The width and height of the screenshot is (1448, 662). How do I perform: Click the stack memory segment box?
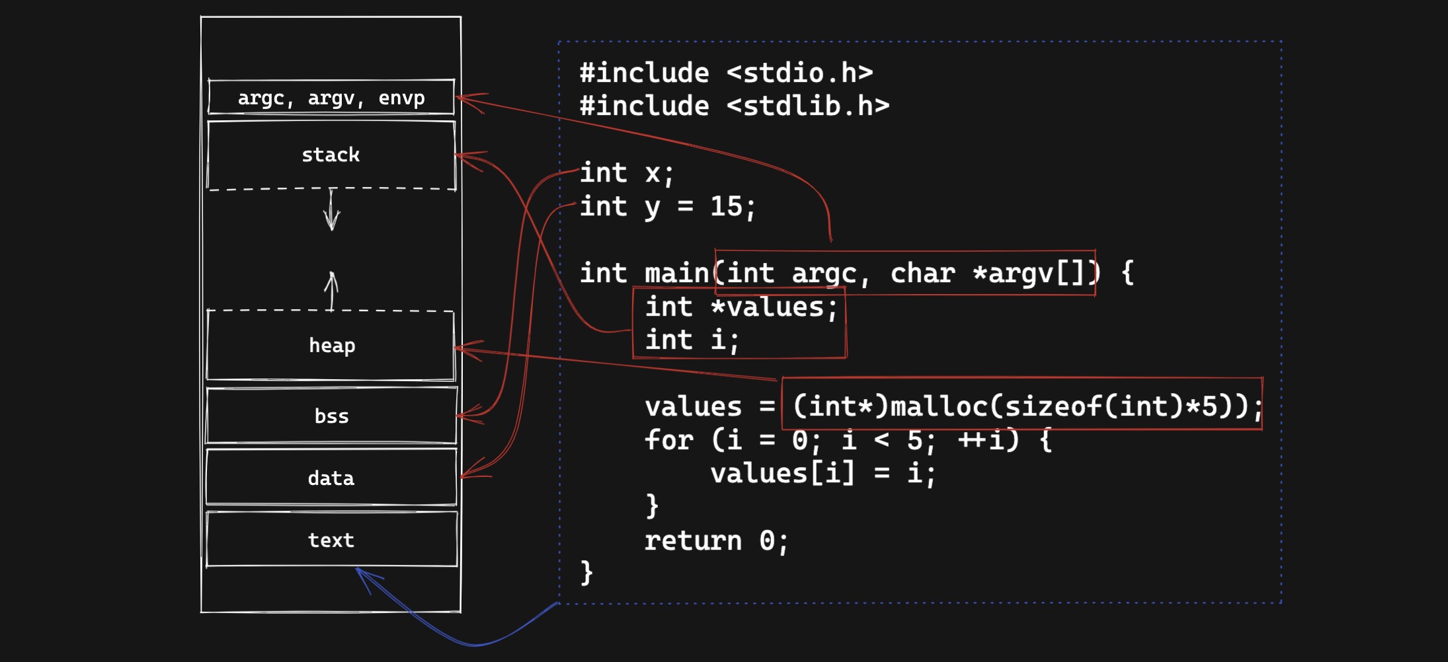(x=331, y=155)
